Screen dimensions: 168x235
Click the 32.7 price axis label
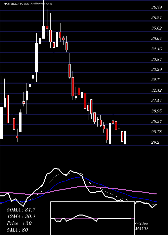click(155, 80)
